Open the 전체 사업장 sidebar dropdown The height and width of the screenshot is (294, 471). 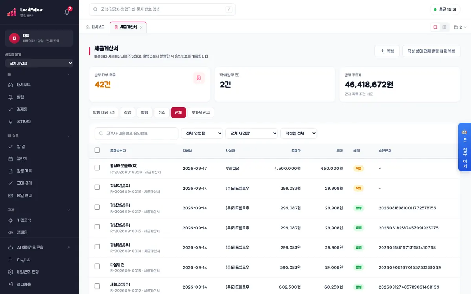(39, 63)
